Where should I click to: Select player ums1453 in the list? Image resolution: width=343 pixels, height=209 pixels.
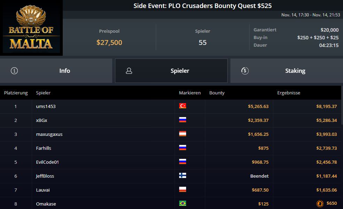(46, 106)
